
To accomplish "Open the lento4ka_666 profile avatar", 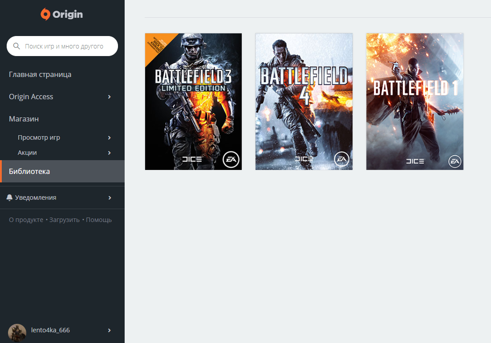I will click(x=17, y=332).
